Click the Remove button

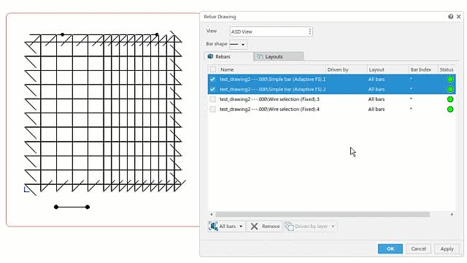265,226
